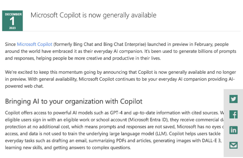The image size is (243, 158).
Task: Click the article title about Copilot availability
Action: 93,15
